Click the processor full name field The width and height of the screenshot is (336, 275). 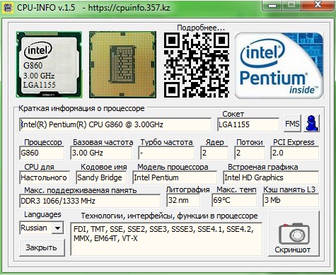(x=115, y=124)
